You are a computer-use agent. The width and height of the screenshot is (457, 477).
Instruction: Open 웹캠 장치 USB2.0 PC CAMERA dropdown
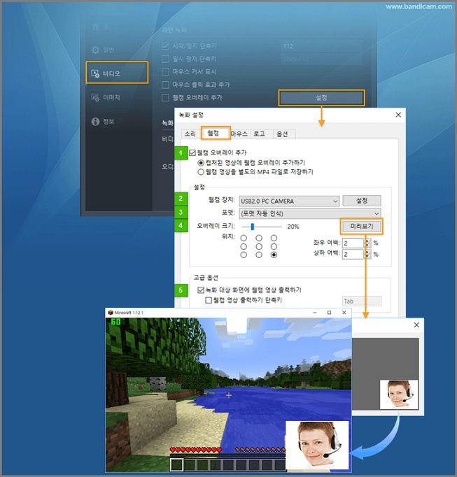click(289, 201)
